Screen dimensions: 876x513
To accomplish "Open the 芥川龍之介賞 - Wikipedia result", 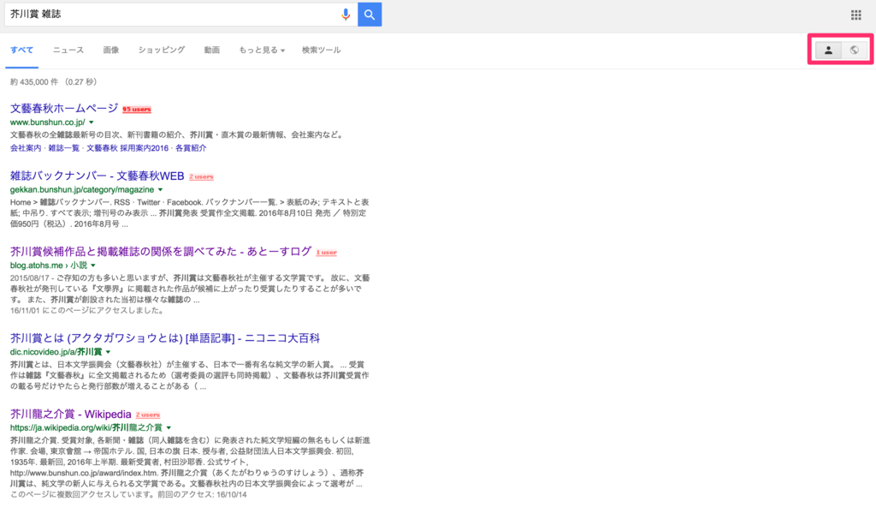I will click(x=70, y=414).
